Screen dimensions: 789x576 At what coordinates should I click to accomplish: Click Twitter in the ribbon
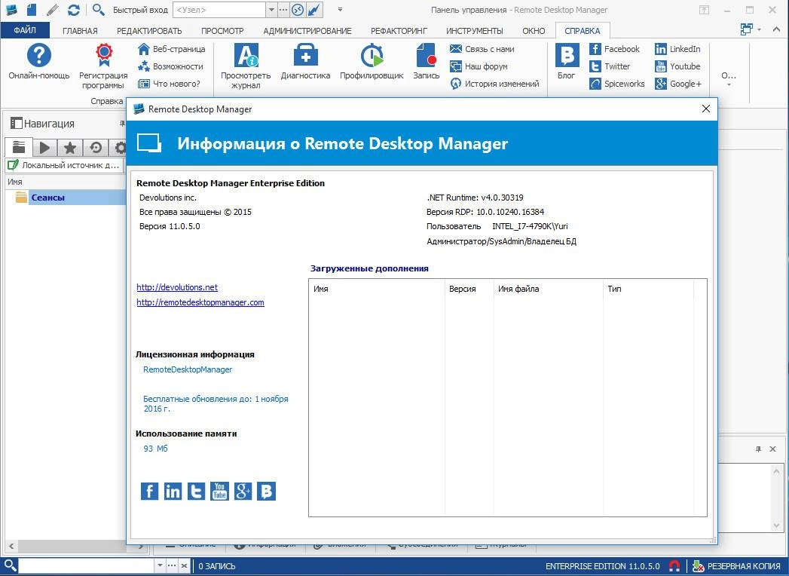tap(610, 66)
